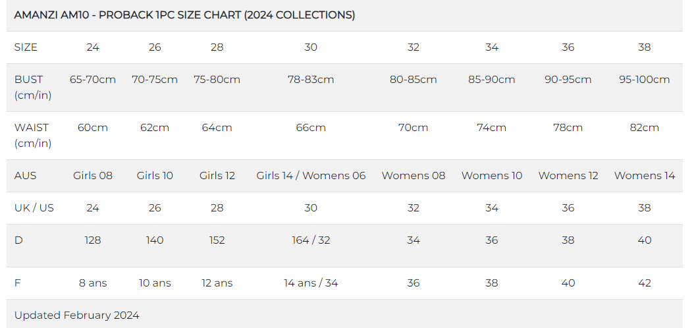Select the 8 ans French size

93,283
